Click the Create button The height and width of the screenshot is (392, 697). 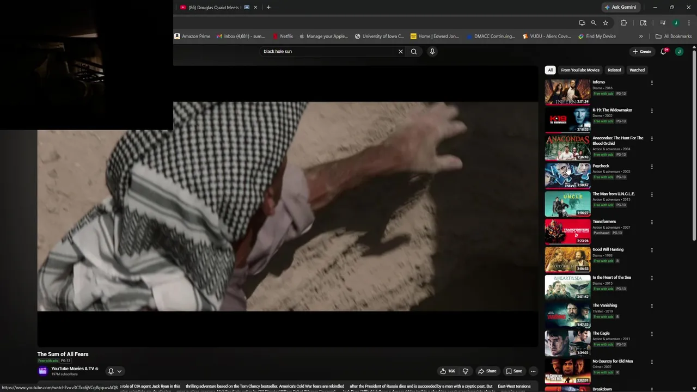(x=642, y=51)
